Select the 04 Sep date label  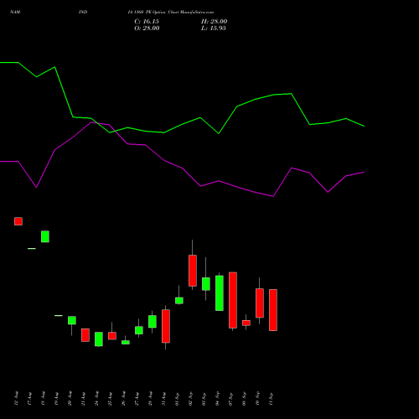tap(217, 399)
